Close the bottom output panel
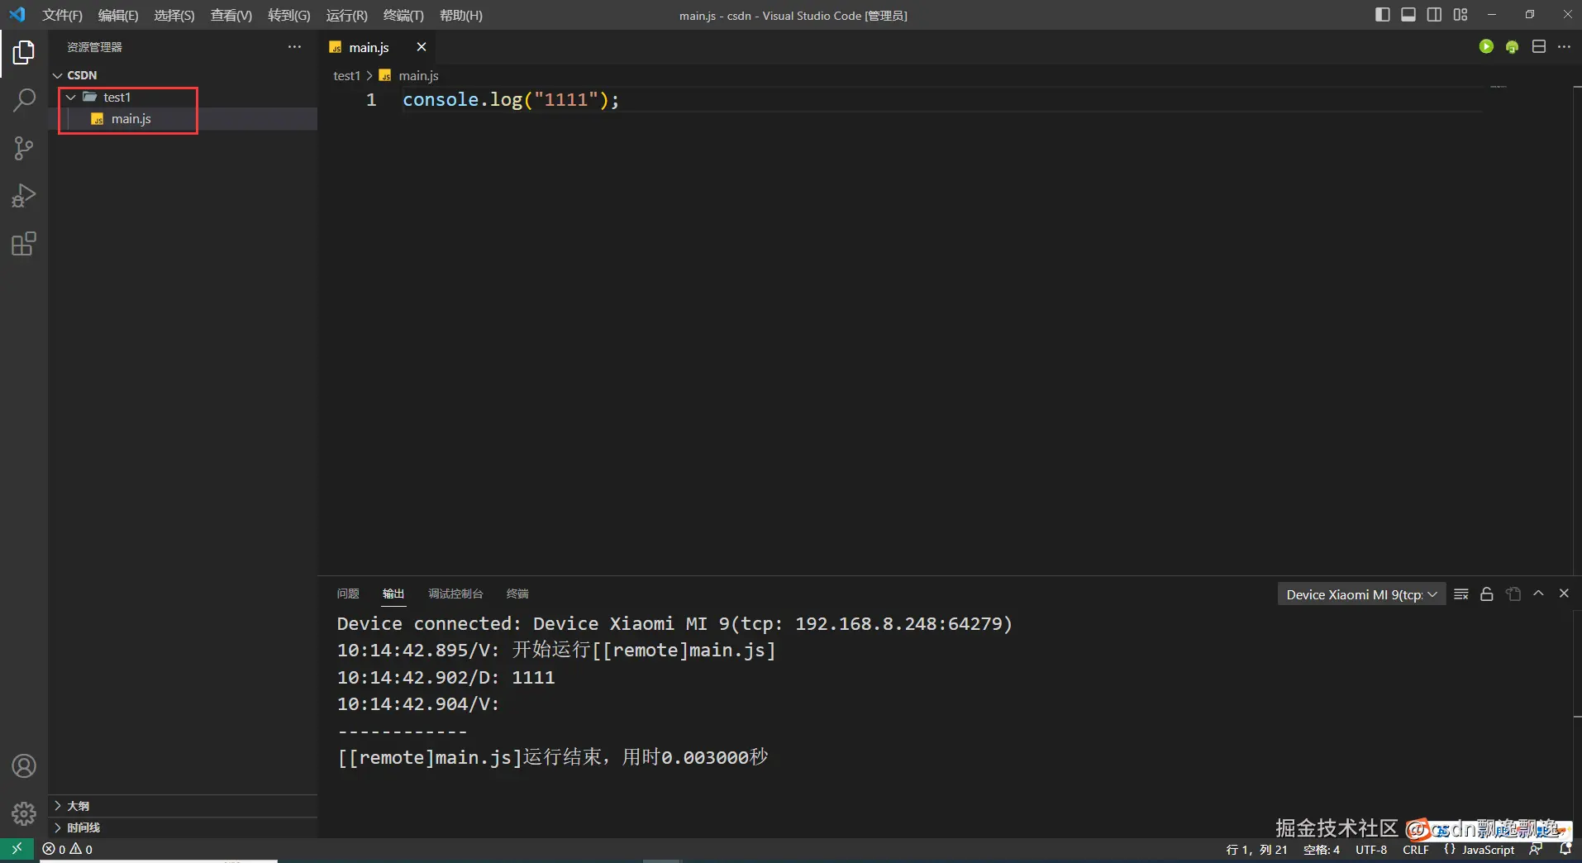 coord(1564,594)
